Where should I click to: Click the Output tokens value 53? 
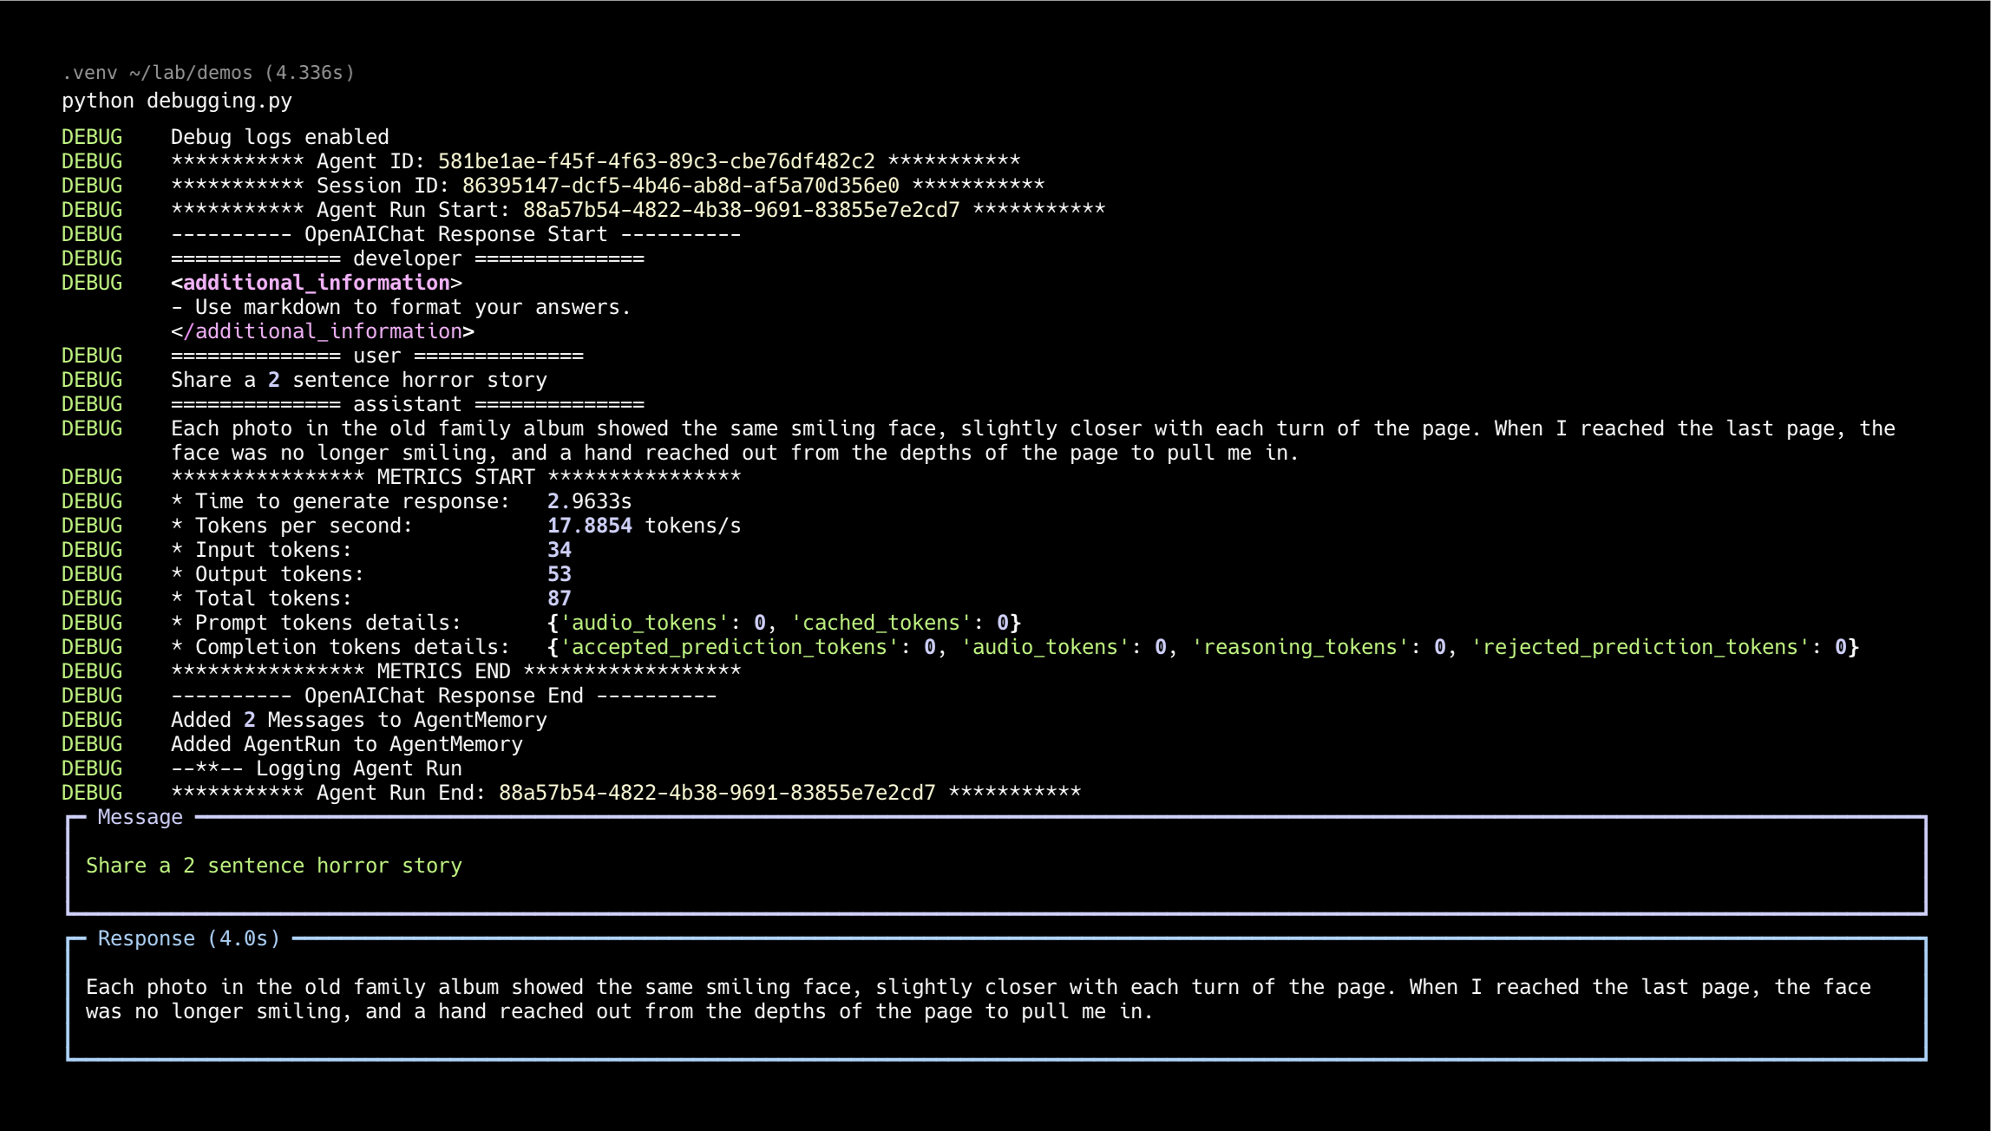tap(560, 574)
